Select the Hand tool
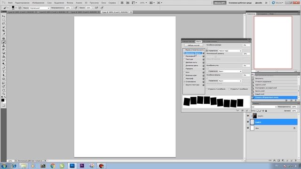The width and height of the screenshot is (301, 169). 3,90
